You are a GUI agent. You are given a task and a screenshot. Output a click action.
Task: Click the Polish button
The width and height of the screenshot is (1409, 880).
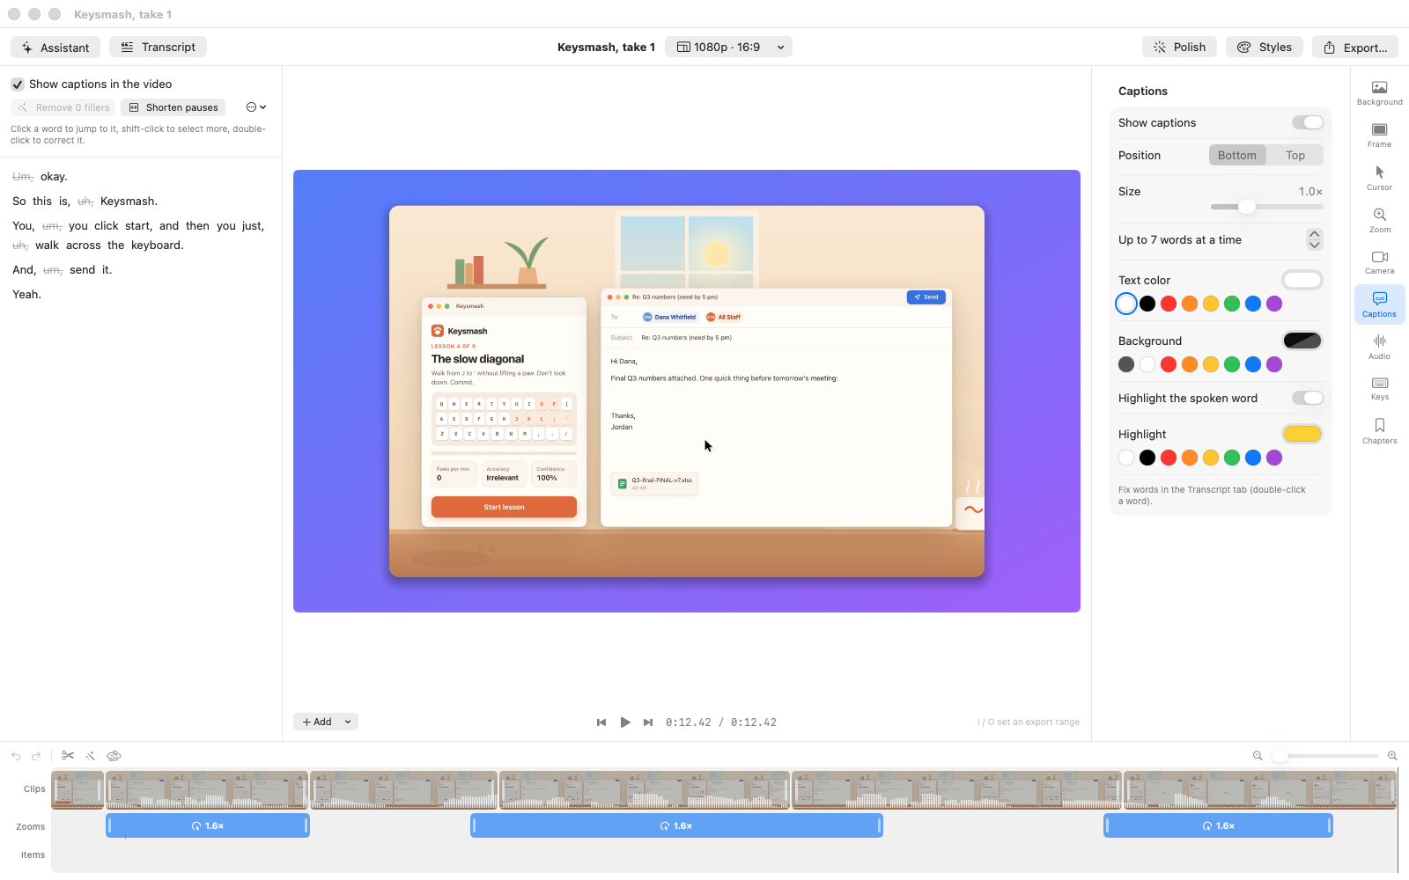pyautogui.click(x=1179, y=47)
